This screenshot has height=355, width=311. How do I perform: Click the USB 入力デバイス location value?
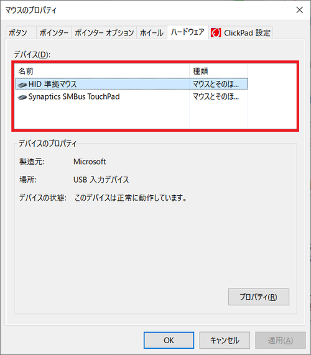(101, 180)
